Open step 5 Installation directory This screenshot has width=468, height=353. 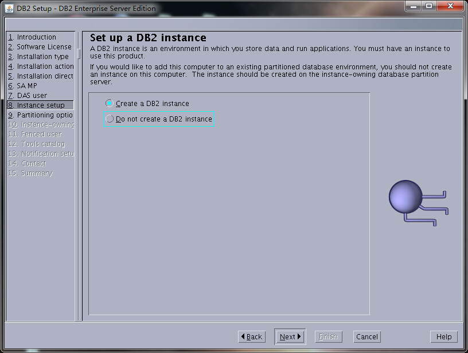coord(41,76)
